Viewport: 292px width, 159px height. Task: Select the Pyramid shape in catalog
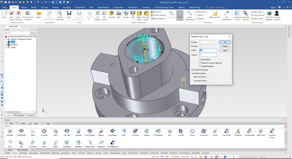coord(238,132)
